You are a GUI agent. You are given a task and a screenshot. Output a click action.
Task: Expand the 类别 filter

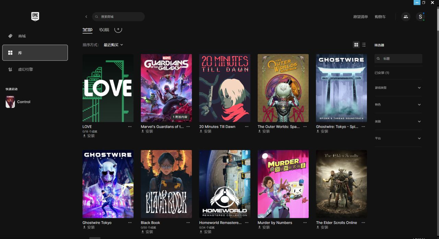[x=398, y=121]
